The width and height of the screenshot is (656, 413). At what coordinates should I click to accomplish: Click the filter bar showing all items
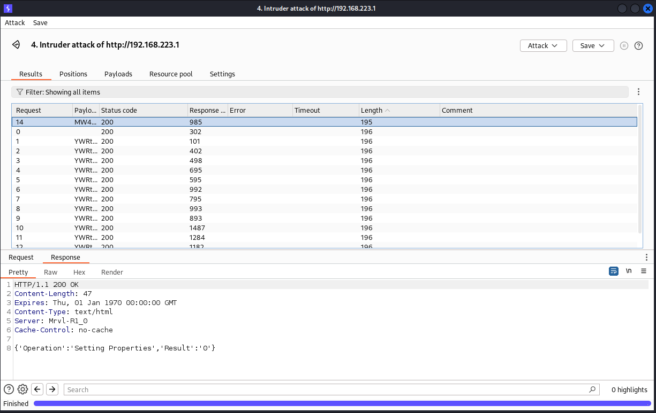click(x=320, y=92)
